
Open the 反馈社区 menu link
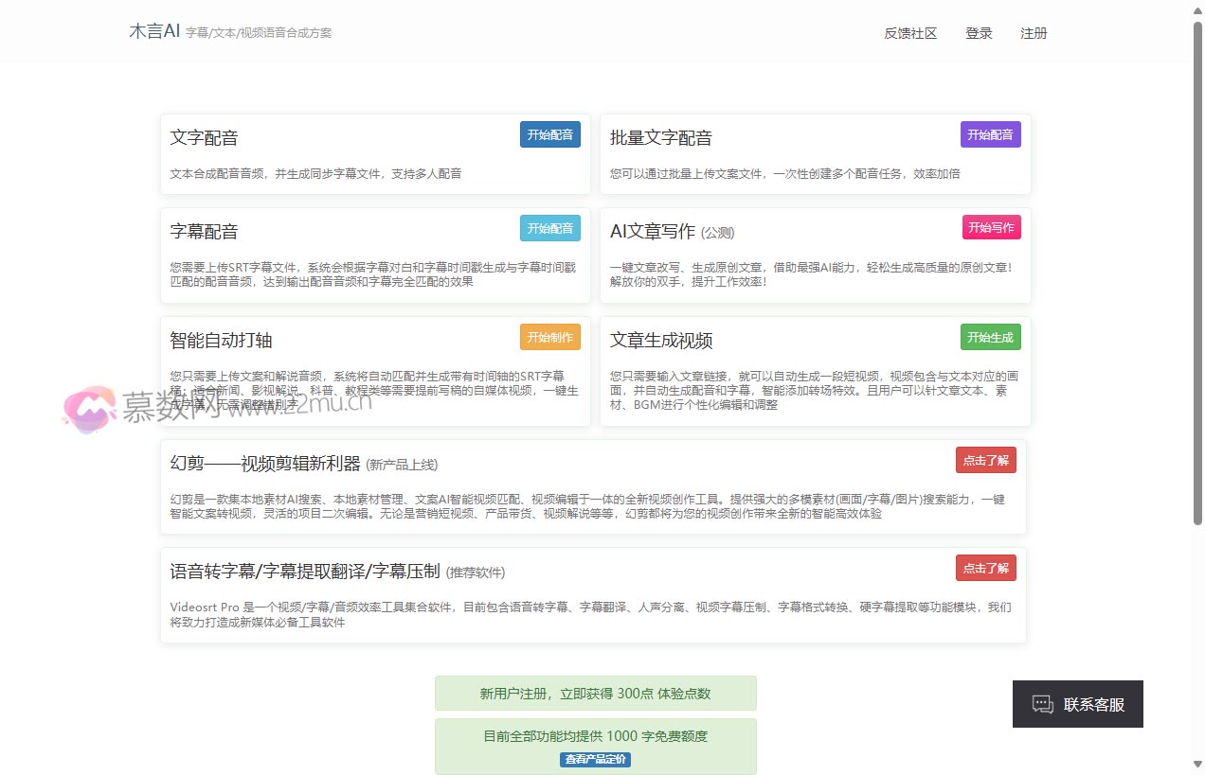pos(910,33)
